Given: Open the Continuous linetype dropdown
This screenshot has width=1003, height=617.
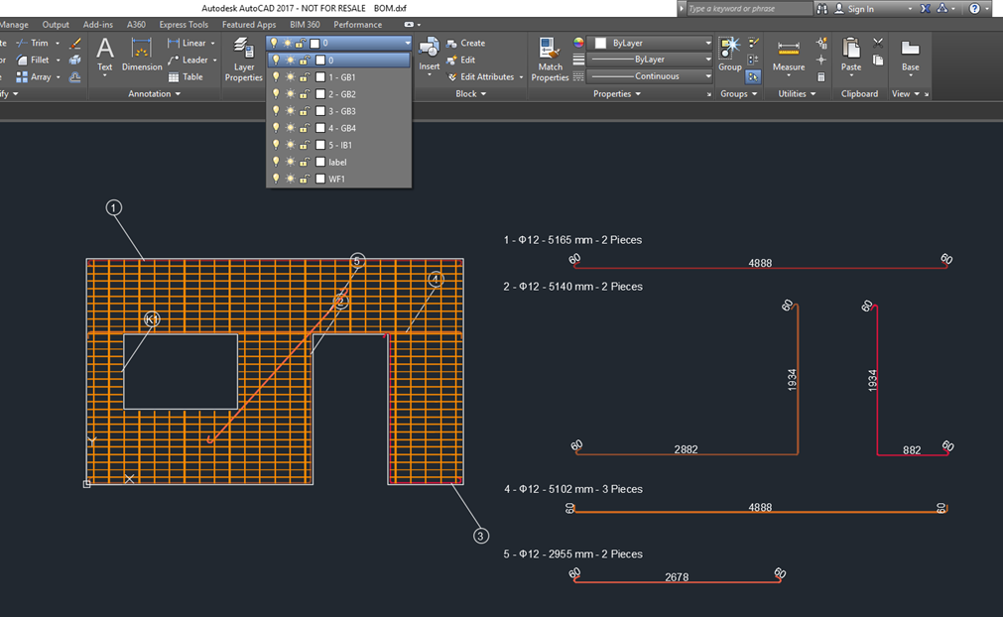Looking at the screenshot, I should coord(707,76).
